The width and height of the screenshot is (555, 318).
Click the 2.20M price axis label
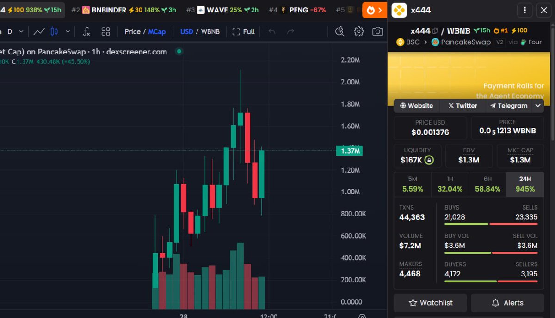(x=350, y=60)
